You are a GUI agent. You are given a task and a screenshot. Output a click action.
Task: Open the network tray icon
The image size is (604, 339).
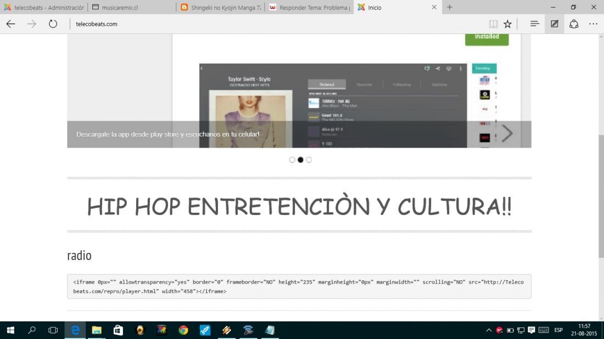click(x=521, y=330)
